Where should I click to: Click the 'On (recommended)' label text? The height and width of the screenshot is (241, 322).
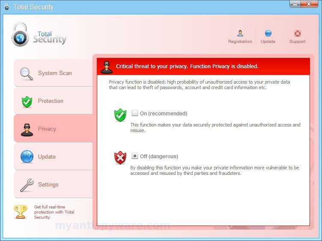(x=164, y=114)
